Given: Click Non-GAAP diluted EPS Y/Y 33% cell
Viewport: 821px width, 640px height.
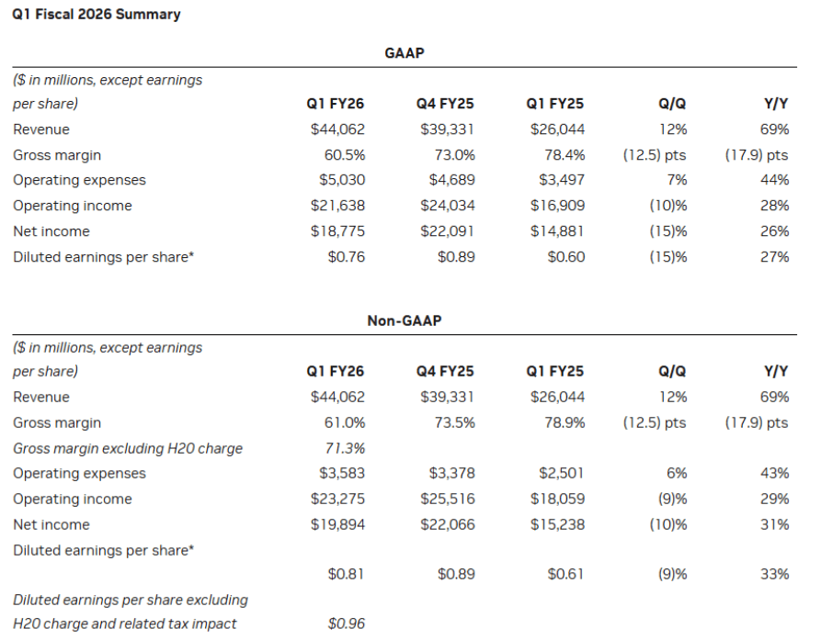Looking at the screenshot, I should 775,574.
